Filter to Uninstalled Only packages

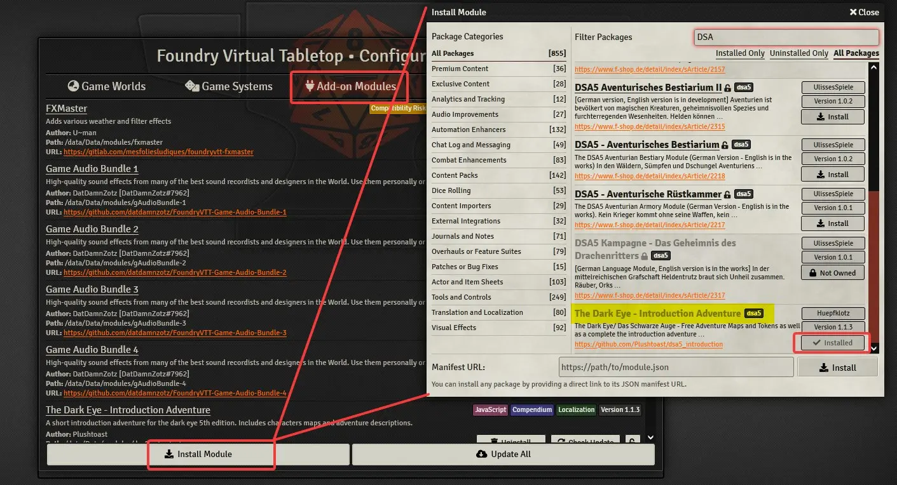[799, 53]
